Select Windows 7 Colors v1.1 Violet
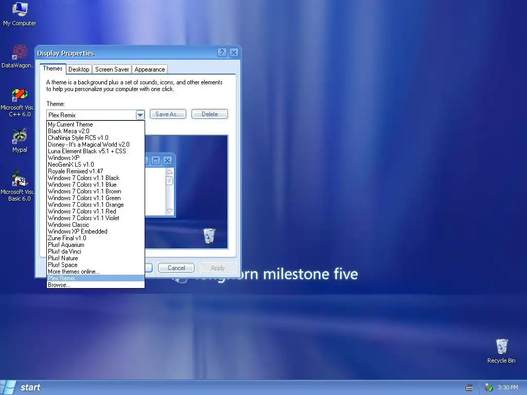The image size is (527, 395). click(x=96, y=218)
